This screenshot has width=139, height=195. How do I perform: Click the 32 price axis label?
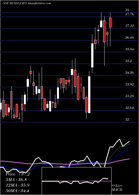127,120
